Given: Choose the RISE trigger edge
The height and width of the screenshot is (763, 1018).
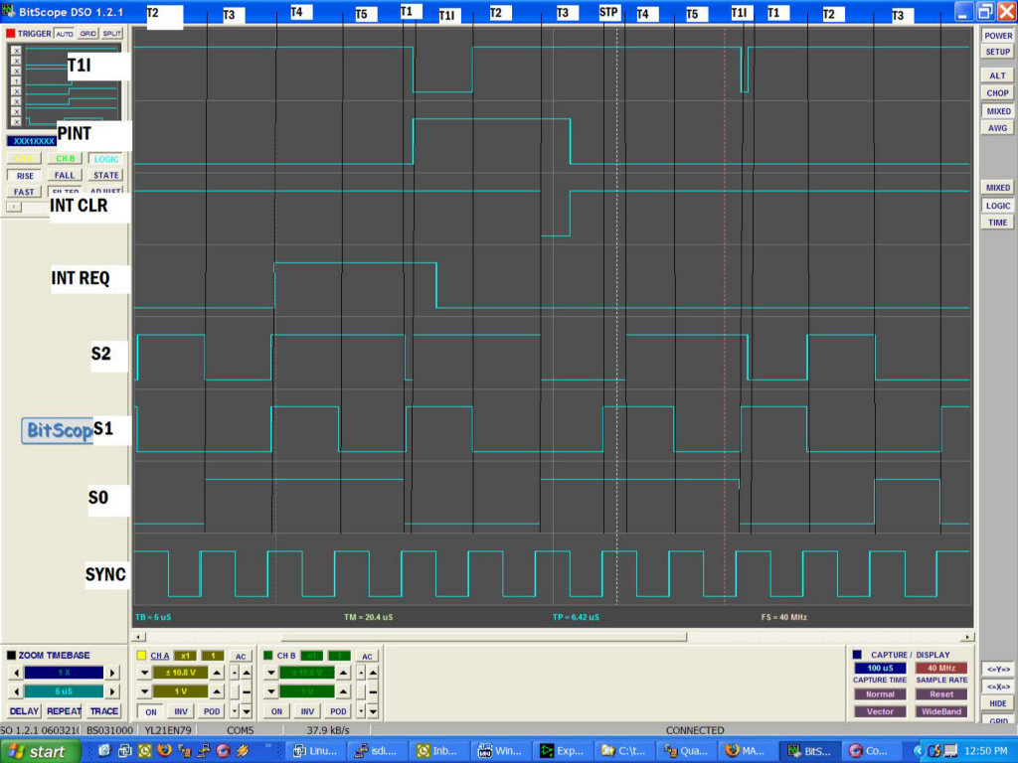Looking at the screenshot, I should coord(24,175).
